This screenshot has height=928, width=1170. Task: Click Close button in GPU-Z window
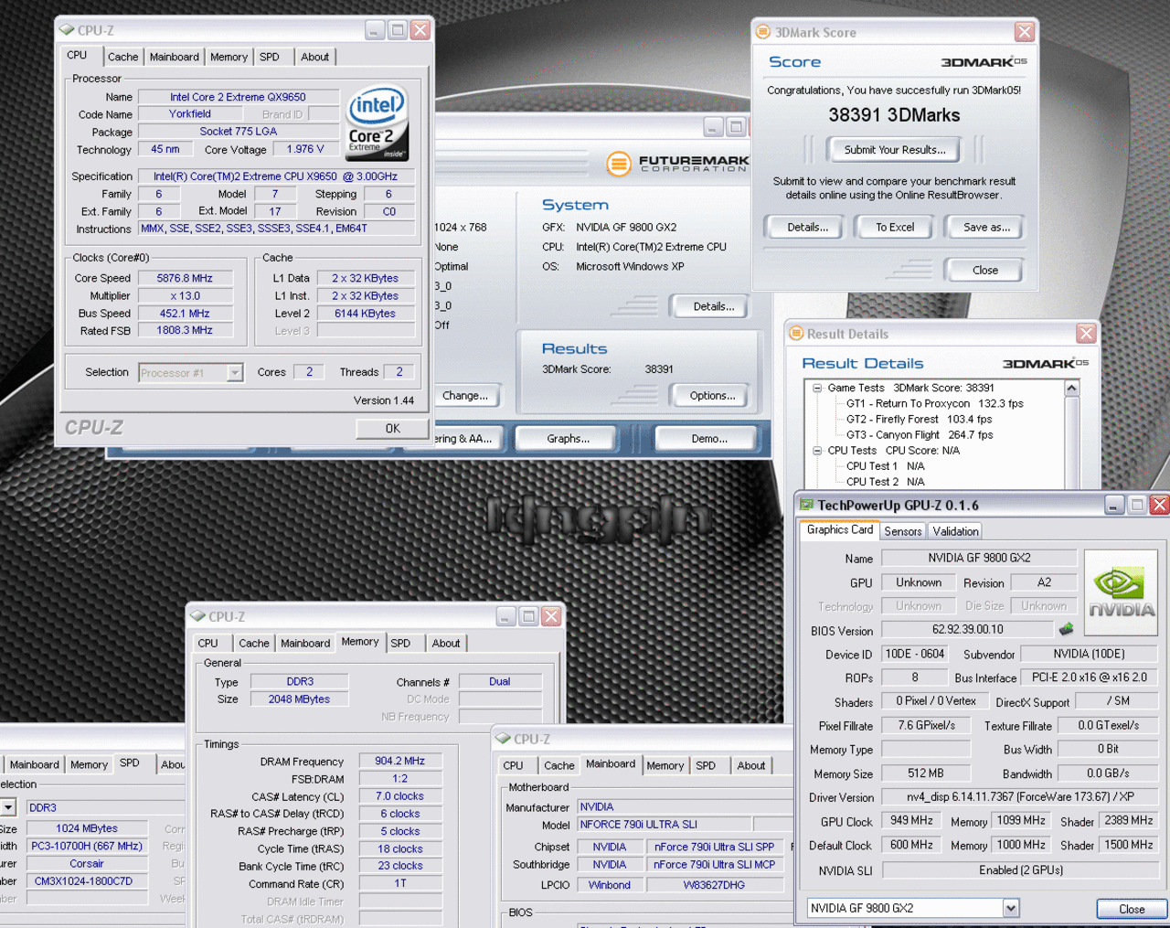[x=1132, y=909]
